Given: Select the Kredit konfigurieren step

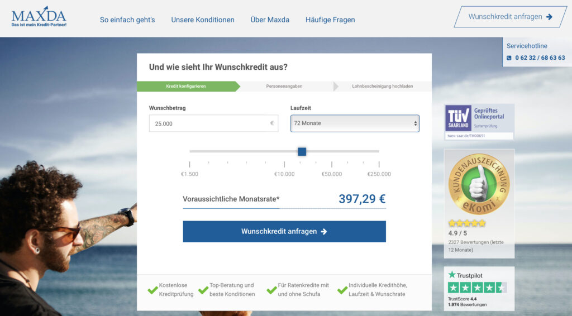Looking at the screenshot, I should point(186,87).
